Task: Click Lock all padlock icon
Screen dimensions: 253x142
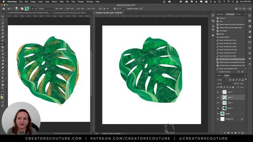Action: [233, 87]
